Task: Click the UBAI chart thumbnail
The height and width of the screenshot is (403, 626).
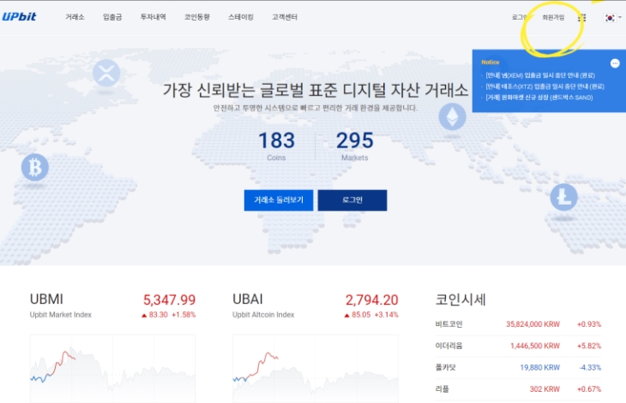Action: pos(316,369)
